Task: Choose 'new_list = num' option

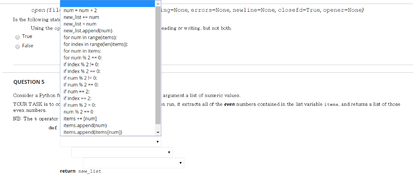Action: (108, 24)
